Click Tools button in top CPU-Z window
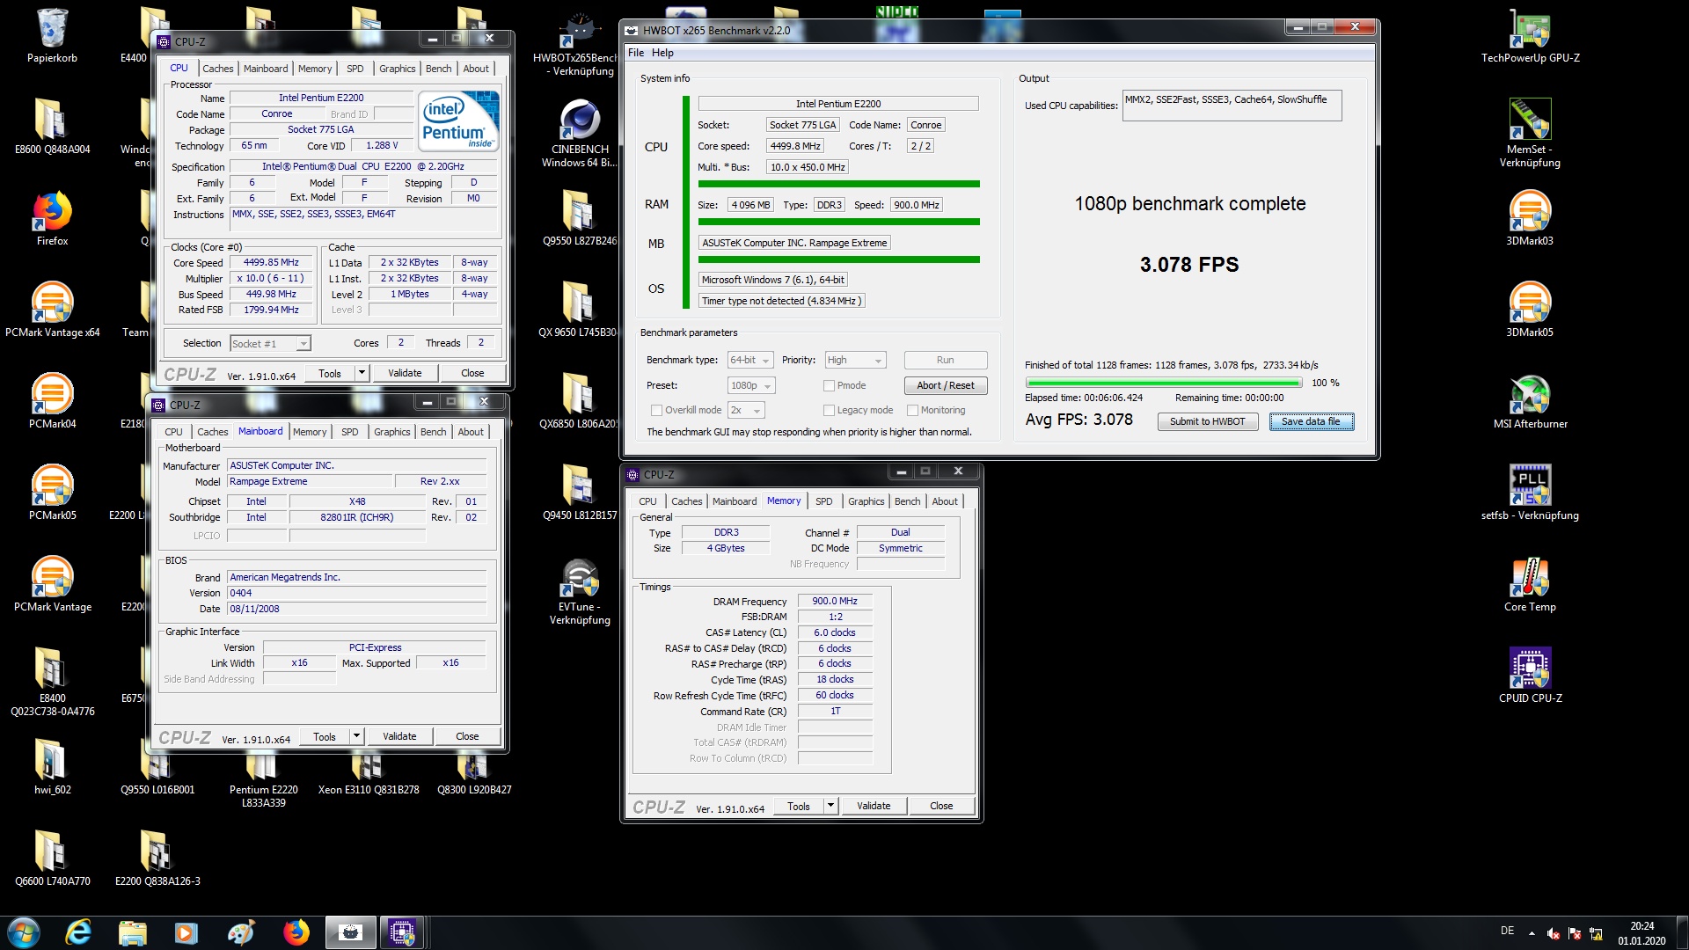 [330, 373]
